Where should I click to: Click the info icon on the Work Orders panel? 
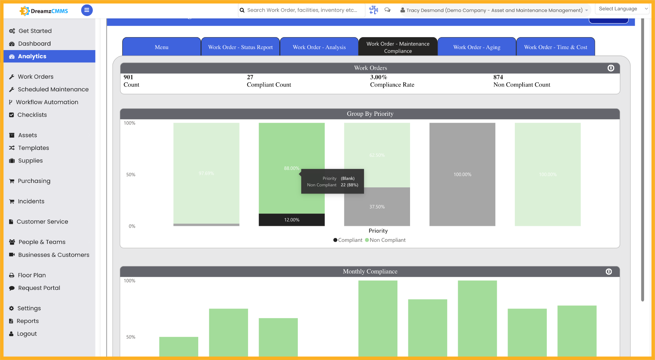click(x=611, y=68)
